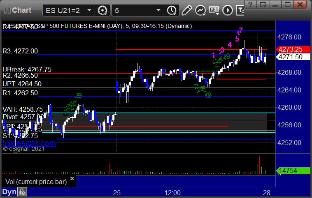The width and height of the screenshot is (312, 198).
Task: Click the 25 date axis label
Action: [117, 193]
